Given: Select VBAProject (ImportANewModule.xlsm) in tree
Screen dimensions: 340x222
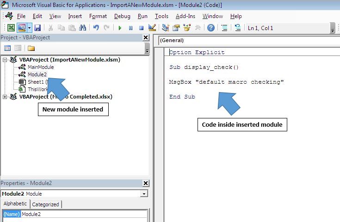Looking at the screenshot, I should pos(69,60).
